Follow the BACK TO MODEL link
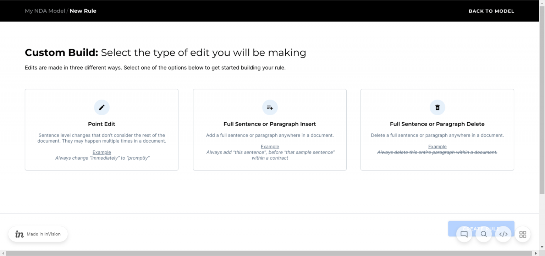 coord(491,11)
